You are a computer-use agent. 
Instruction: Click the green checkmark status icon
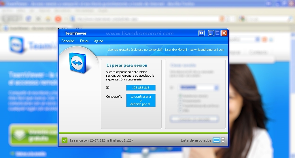65,140
